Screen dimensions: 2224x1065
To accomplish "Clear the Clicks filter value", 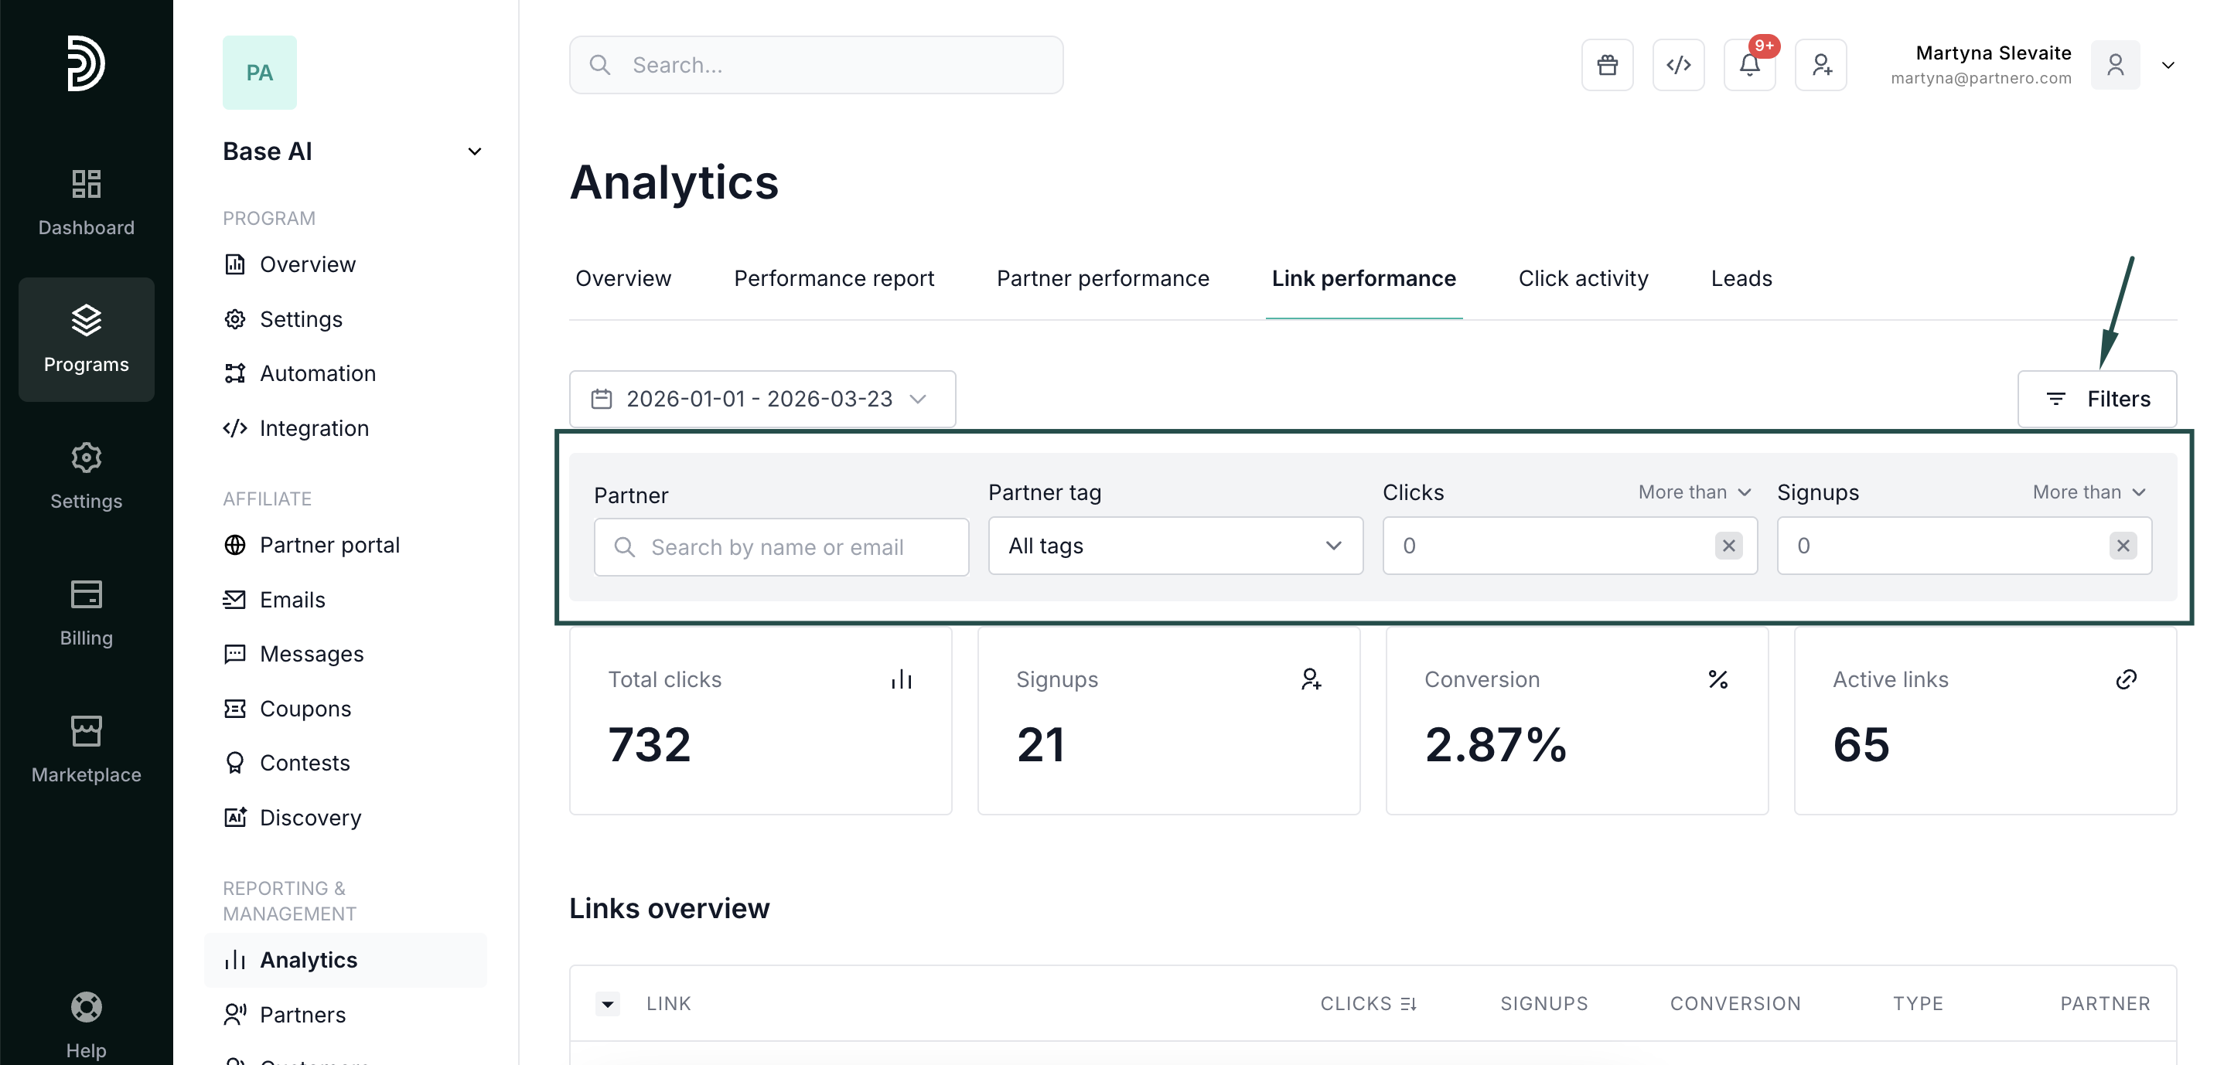I will (x=1728, y=546).
